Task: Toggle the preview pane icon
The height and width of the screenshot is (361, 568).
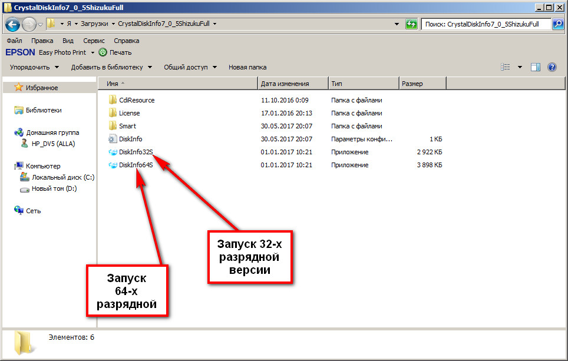Action: click(x=536, y=67)
